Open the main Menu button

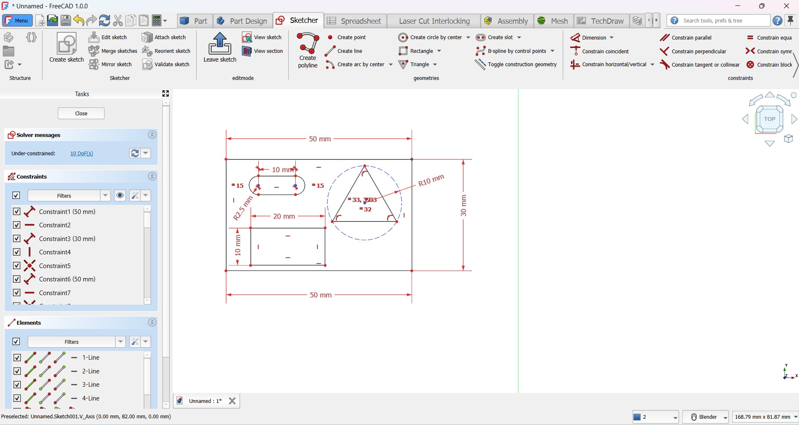click(x=17, y=20)
